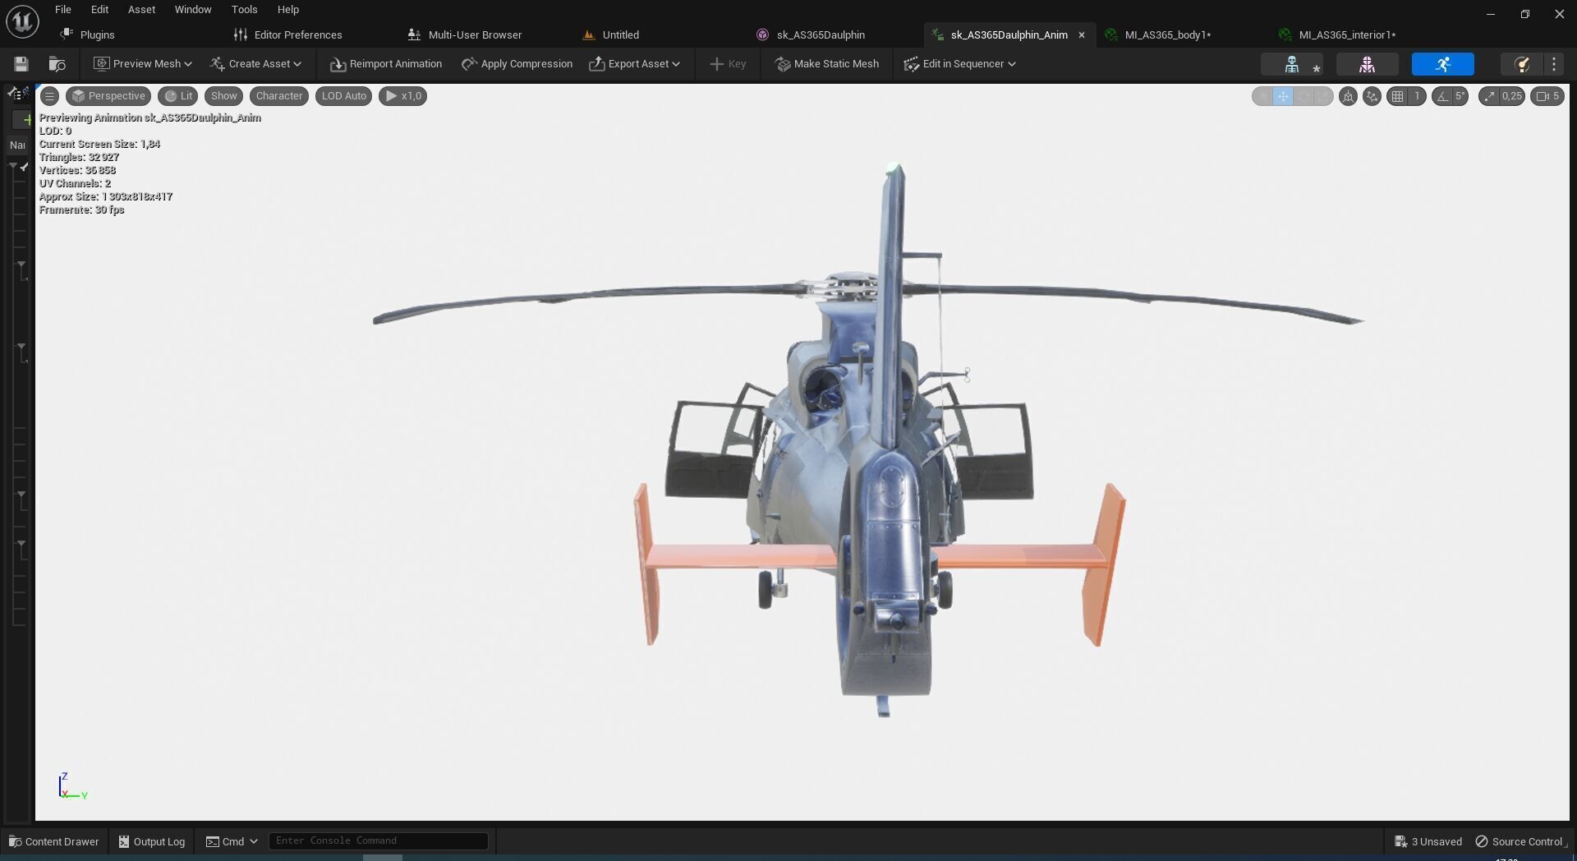
Task: Toggle rotation angle snapping
Action: pyautogui.click(x=1441, y=96)
